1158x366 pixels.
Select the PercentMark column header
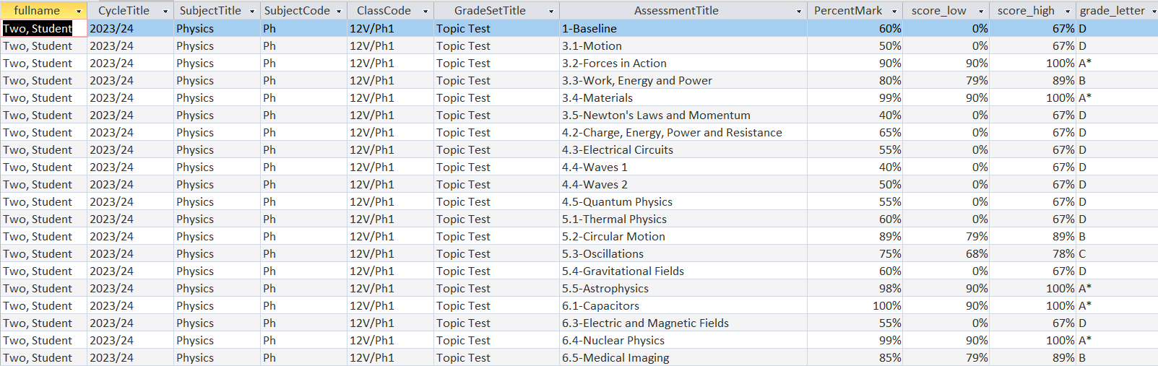pos(847,11)
